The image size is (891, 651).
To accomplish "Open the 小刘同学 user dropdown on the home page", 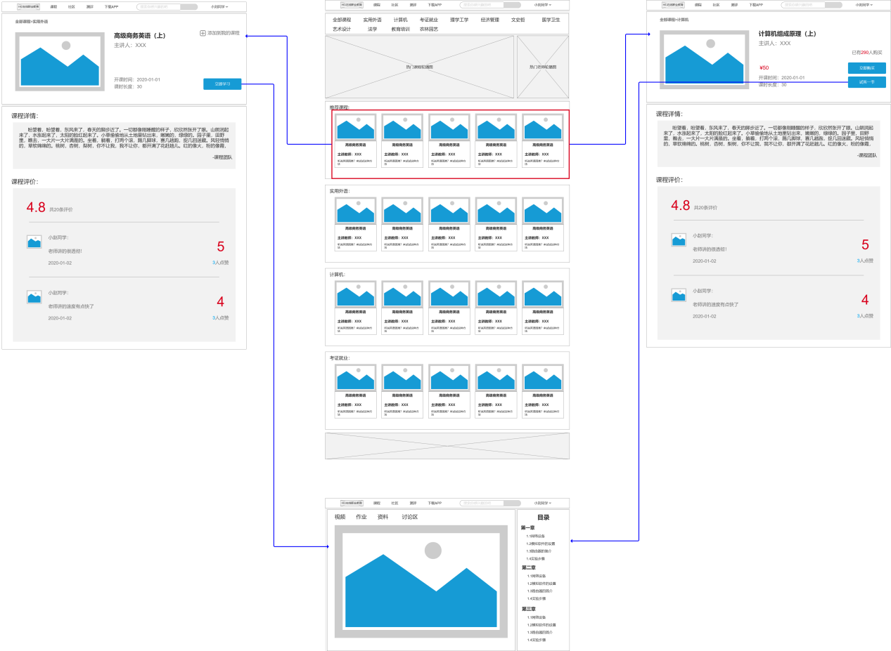I will tap(542, 5).
